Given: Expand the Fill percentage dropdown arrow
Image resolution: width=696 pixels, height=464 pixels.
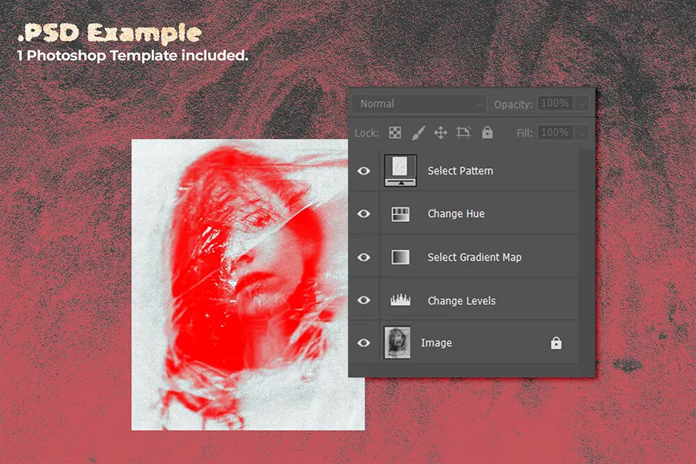Looking at the screenshot, I should [583, 132].
